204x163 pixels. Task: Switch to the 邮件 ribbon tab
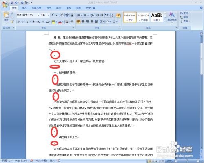[59, 8]
